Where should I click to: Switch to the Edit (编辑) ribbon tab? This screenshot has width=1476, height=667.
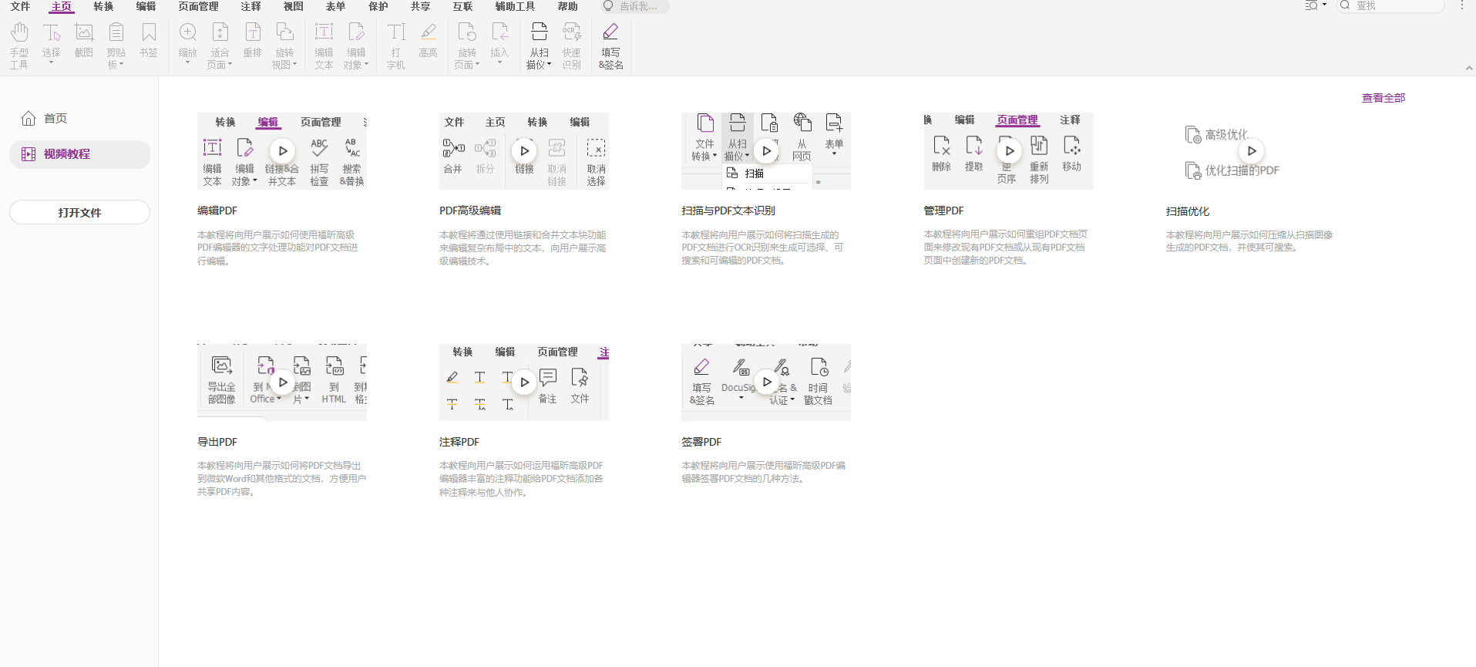(146, 6)
